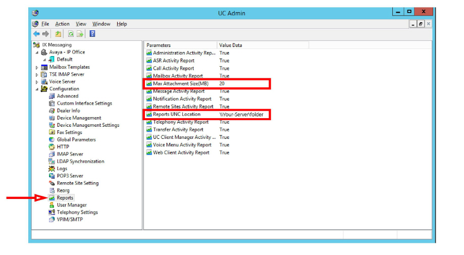Click the HTTP node icon
This screenshot has width=464, height=255.
52,147
